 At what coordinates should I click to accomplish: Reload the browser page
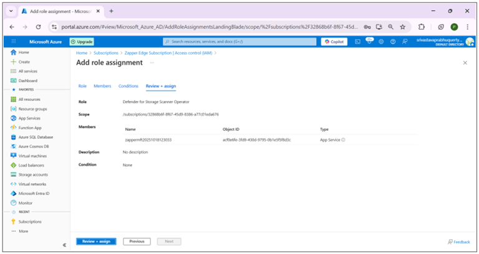[38, 27]
